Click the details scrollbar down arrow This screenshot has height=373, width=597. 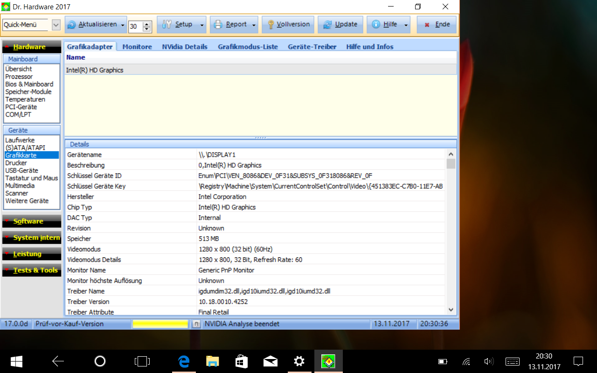click(x=451, y=310)
